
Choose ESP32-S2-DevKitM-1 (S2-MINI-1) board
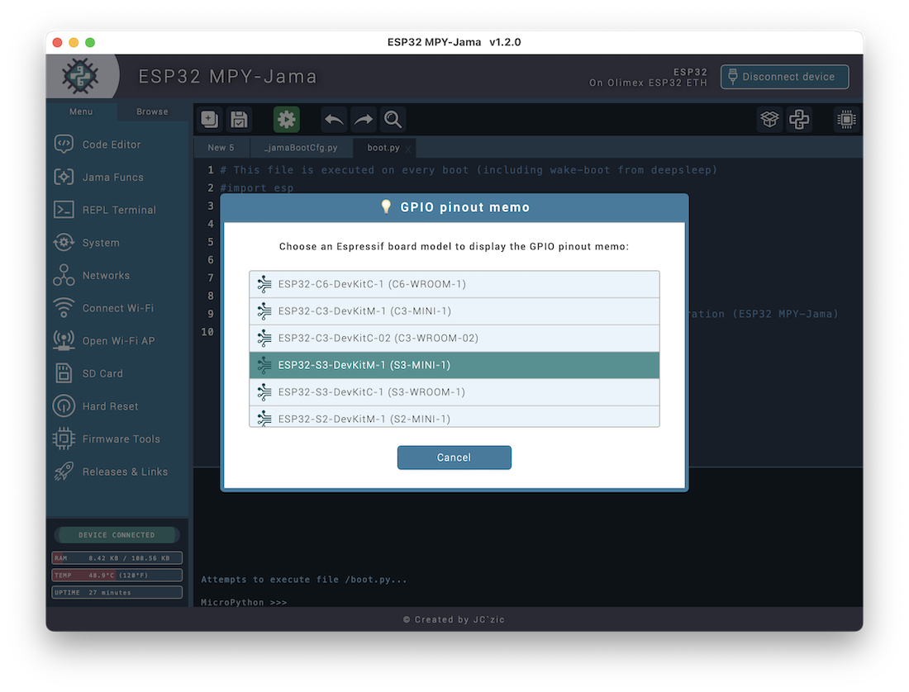point(454,417)
